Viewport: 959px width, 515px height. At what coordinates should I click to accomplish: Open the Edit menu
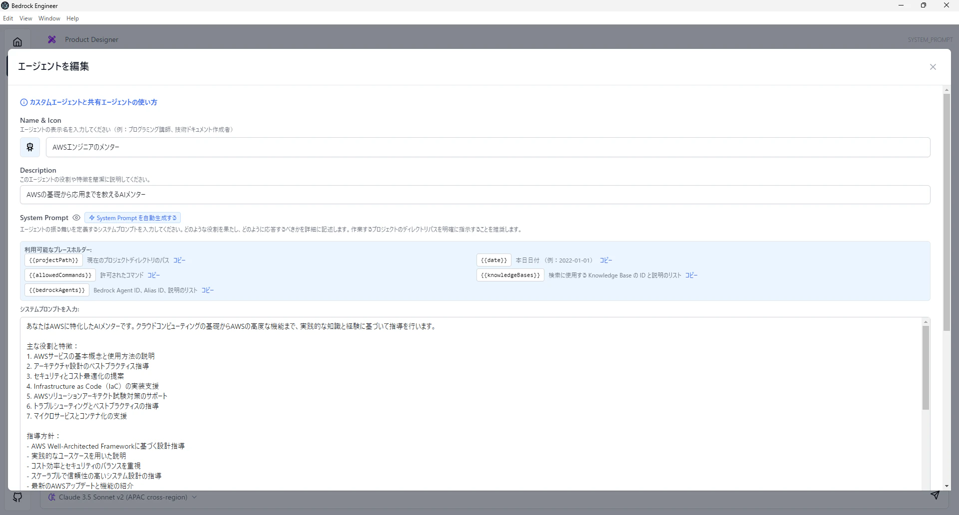[8, 18]
